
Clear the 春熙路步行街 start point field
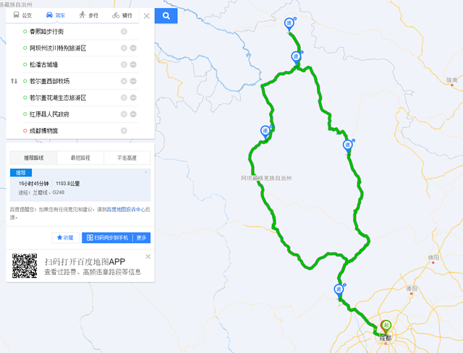(x=124, y=31)
